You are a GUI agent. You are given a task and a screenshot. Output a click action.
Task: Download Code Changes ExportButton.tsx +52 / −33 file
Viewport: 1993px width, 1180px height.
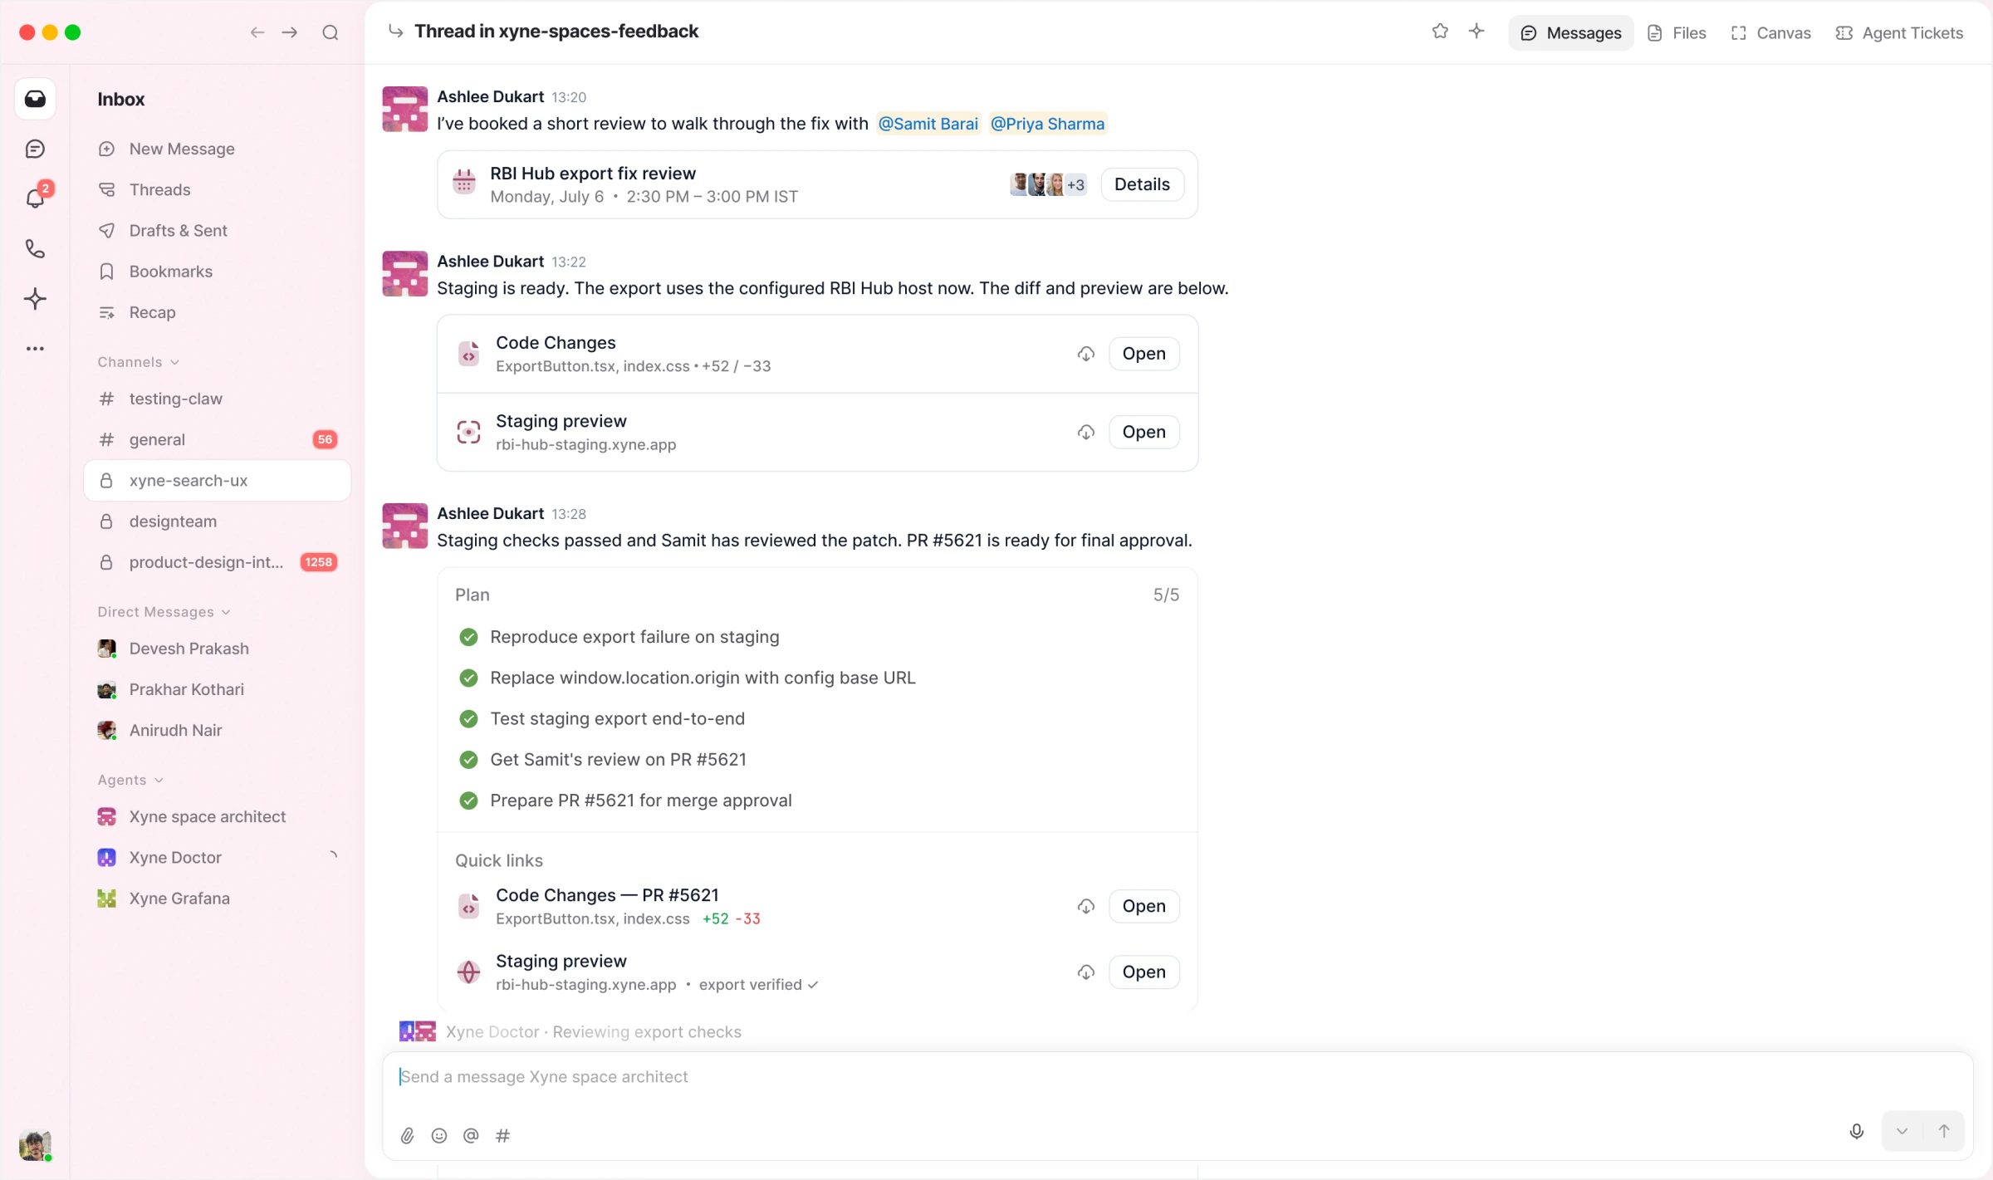pos(1086,354)
